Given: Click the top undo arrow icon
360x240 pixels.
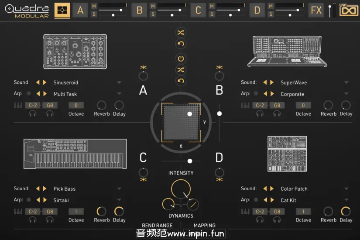Looking at the screenshot, I should click(x=181, y=44).
